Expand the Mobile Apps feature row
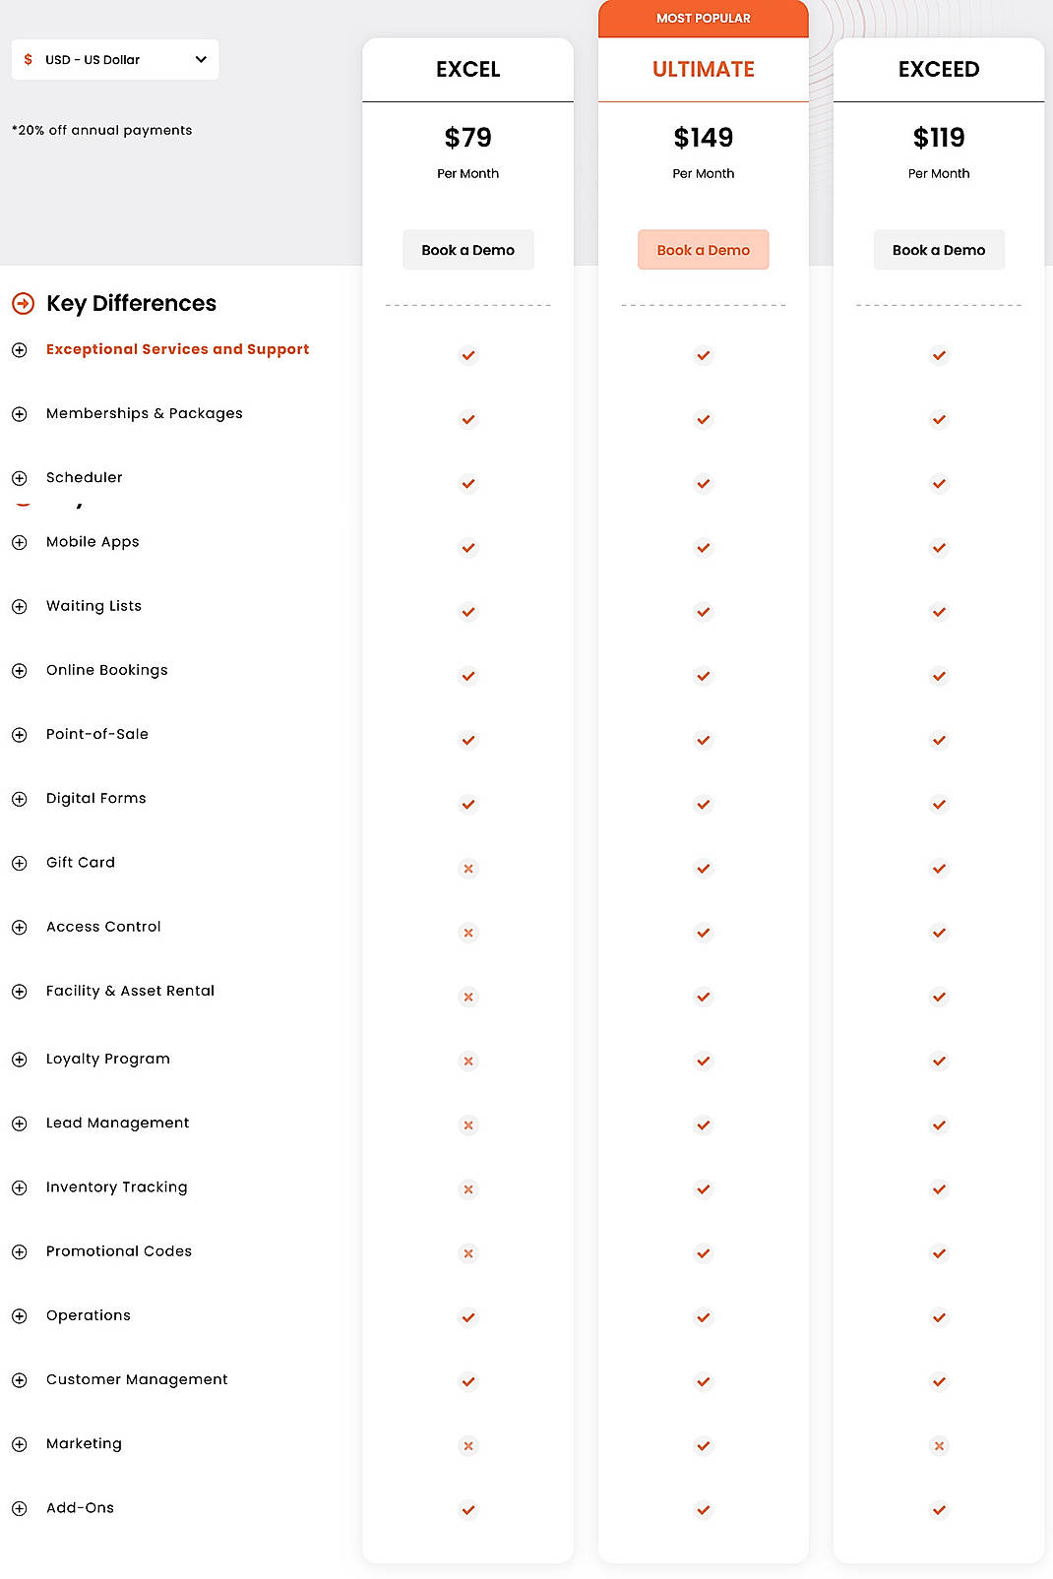This screenshot has width=1053, height=1579. click(x=19, y=541)
